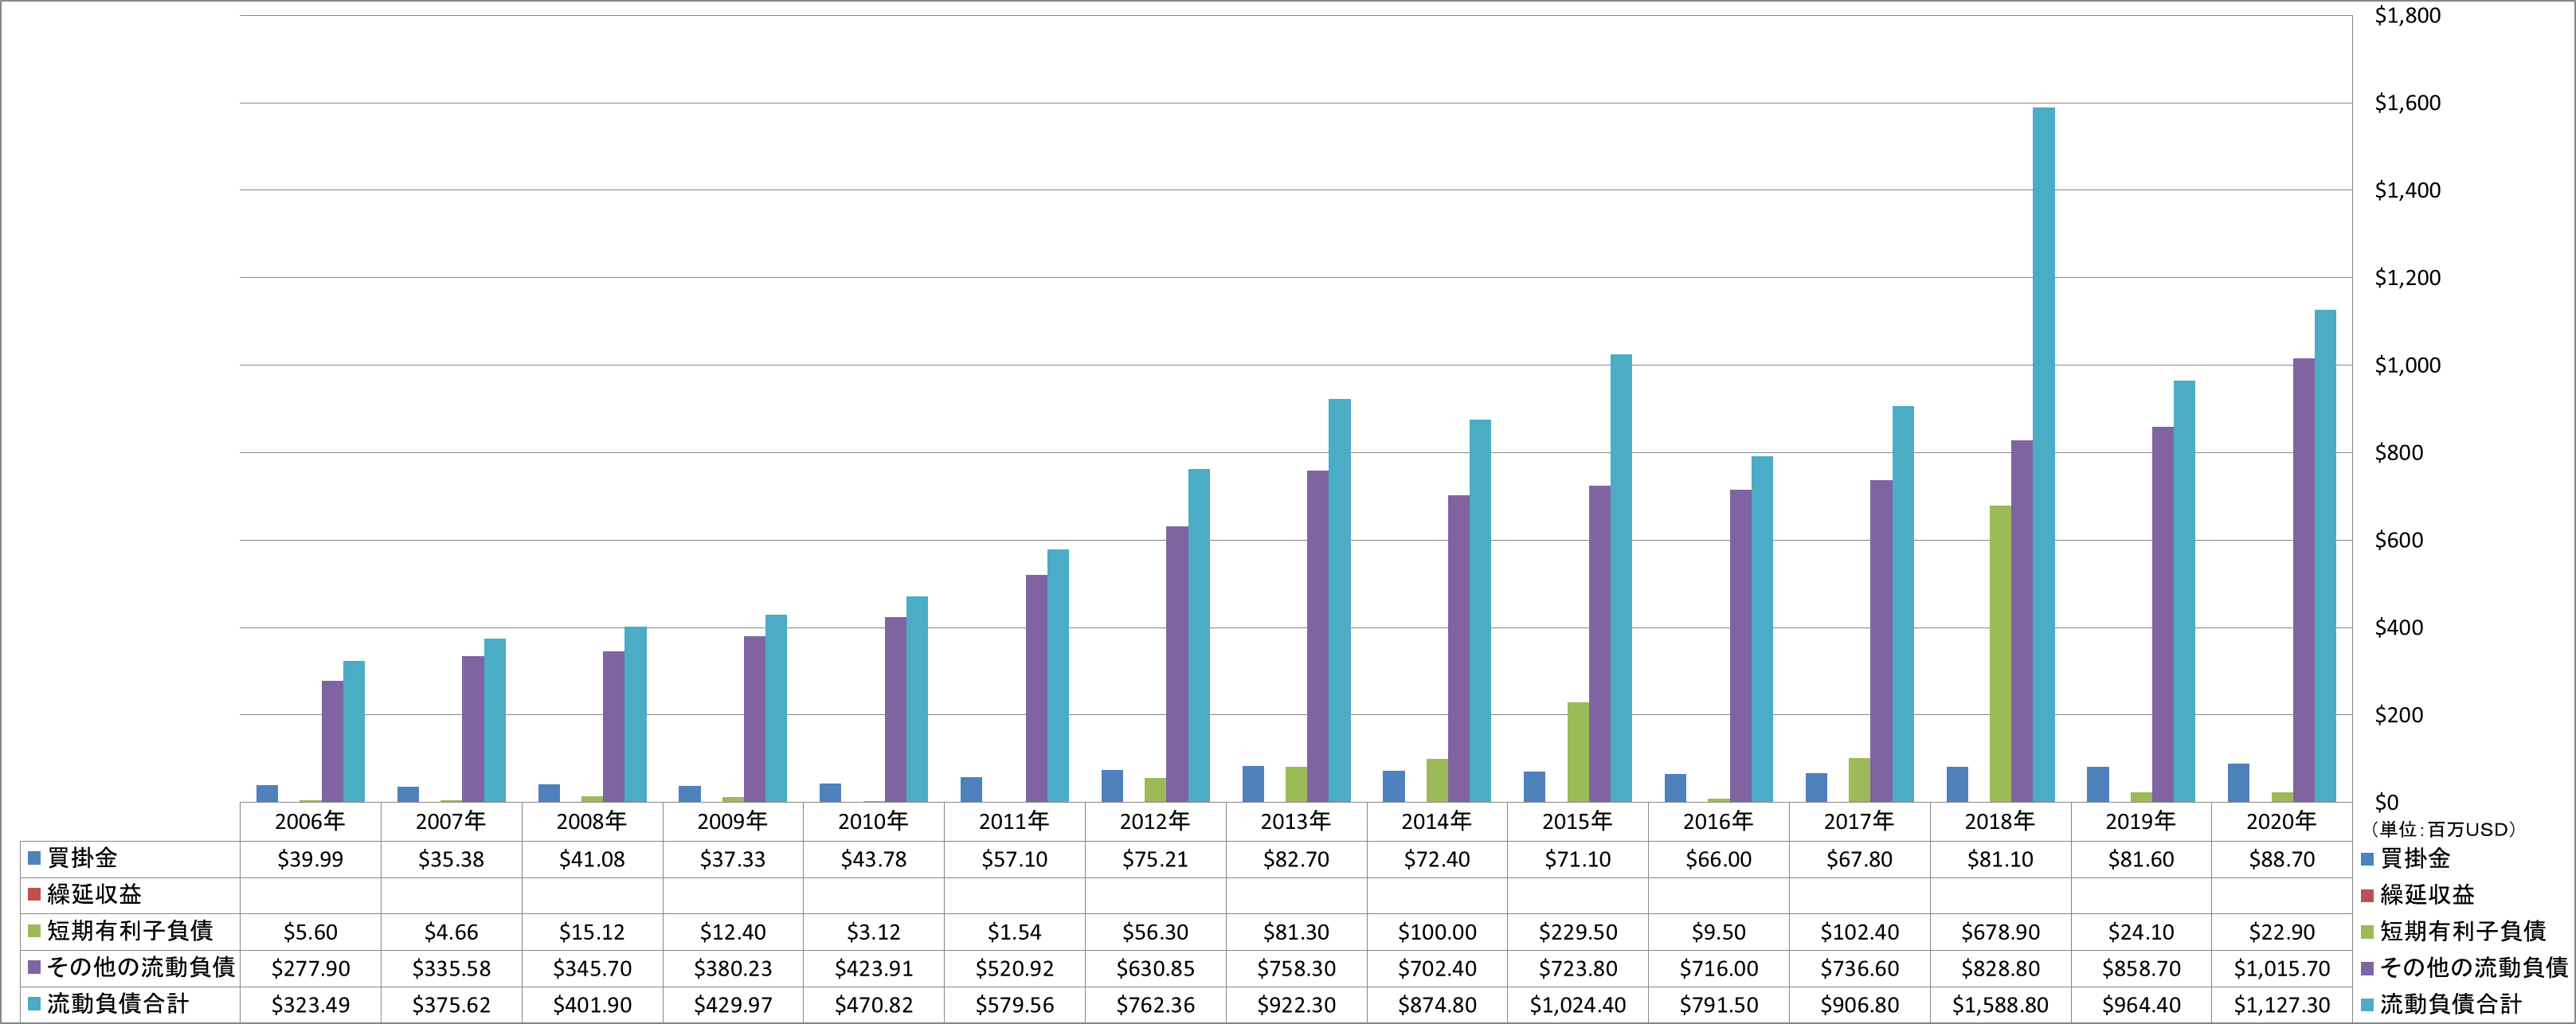Image resolution: width=2576 pixels, height=1024 pixels.
Task: Select the 買掛金 label in the right legend
Action: [x=2416, y=858]
